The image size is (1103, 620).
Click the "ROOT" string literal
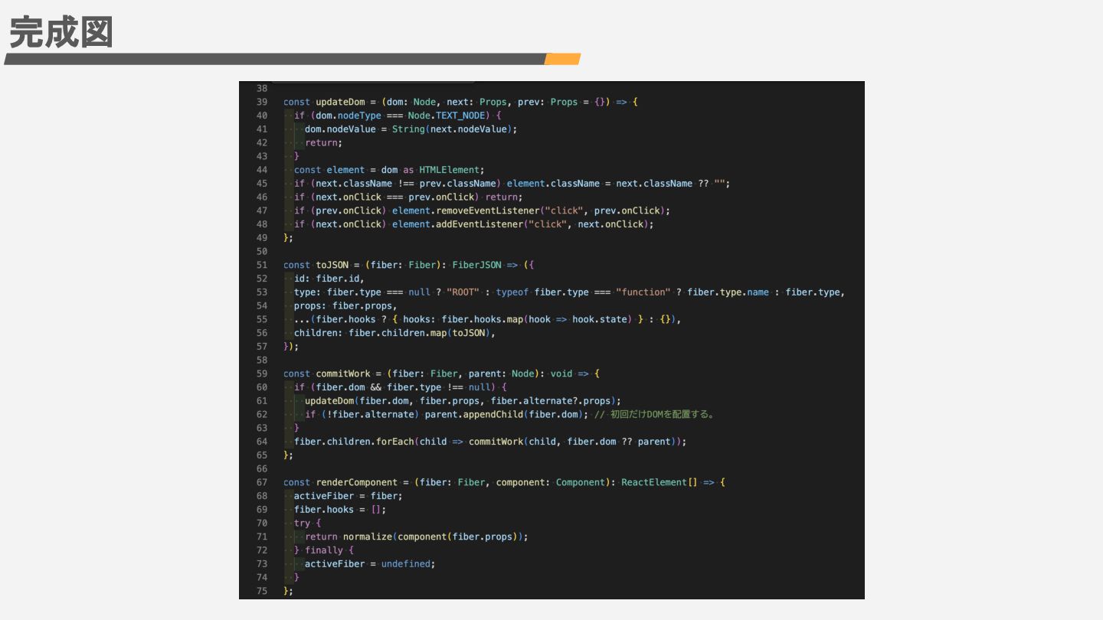[x=463, y=292]
